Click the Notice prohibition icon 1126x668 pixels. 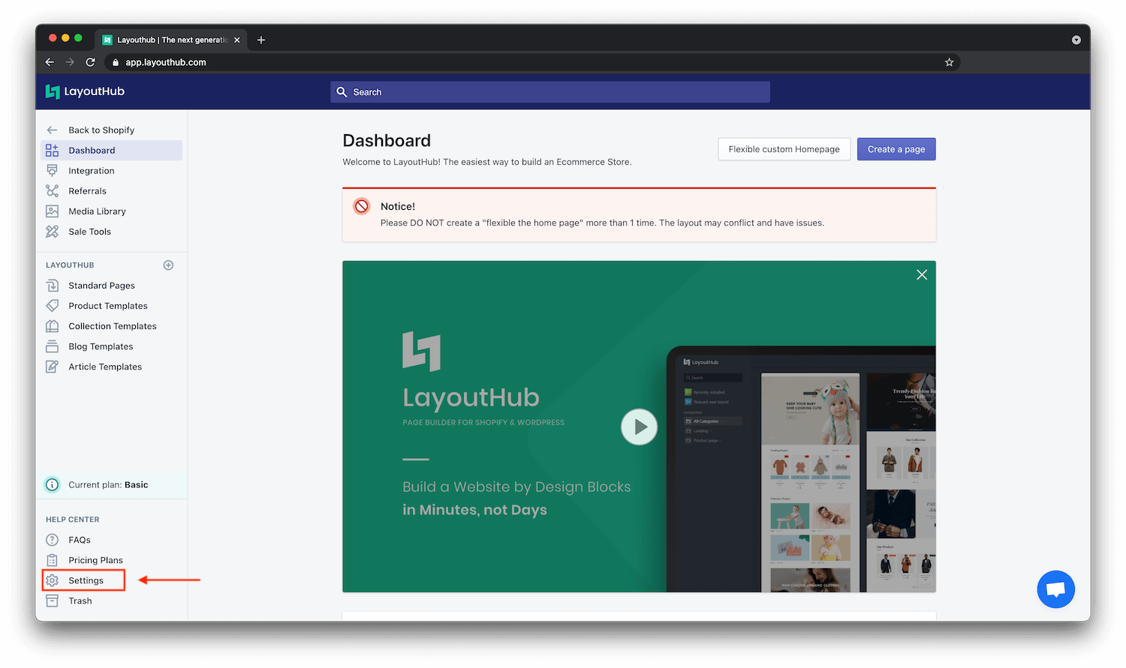[362, 206]
